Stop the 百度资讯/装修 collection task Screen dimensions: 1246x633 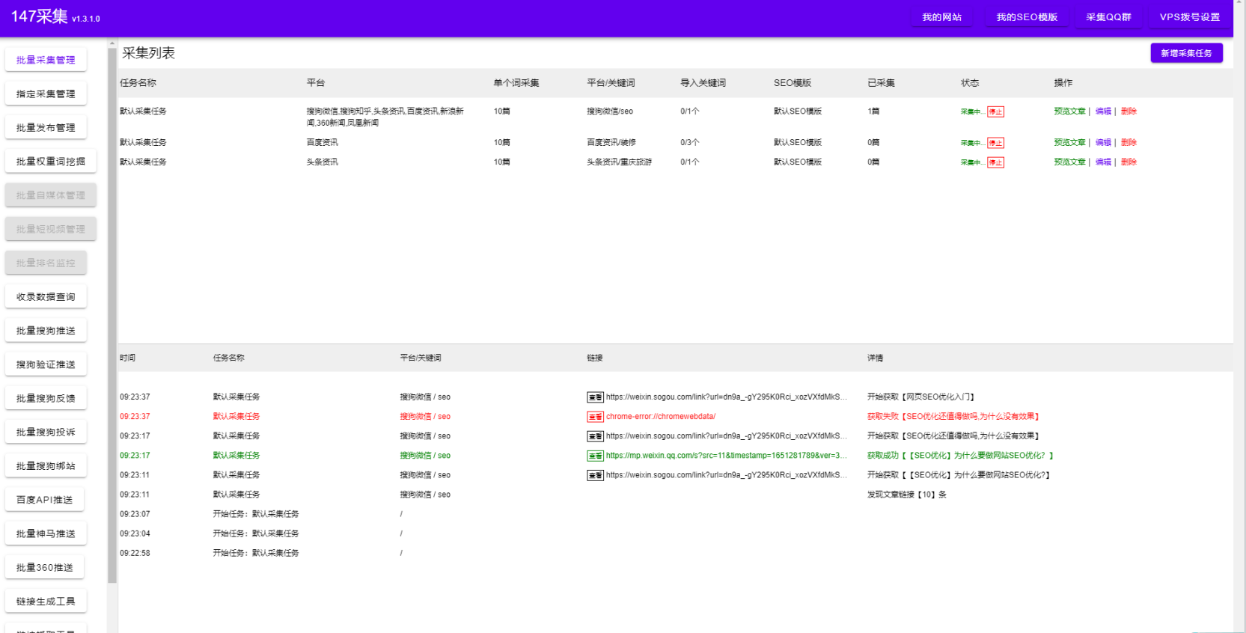995,143
